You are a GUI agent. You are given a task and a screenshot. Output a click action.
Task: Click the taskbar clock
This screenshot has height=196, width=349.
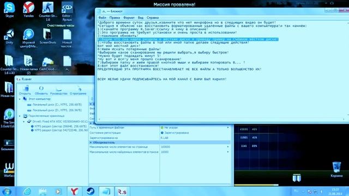(335, 192)
